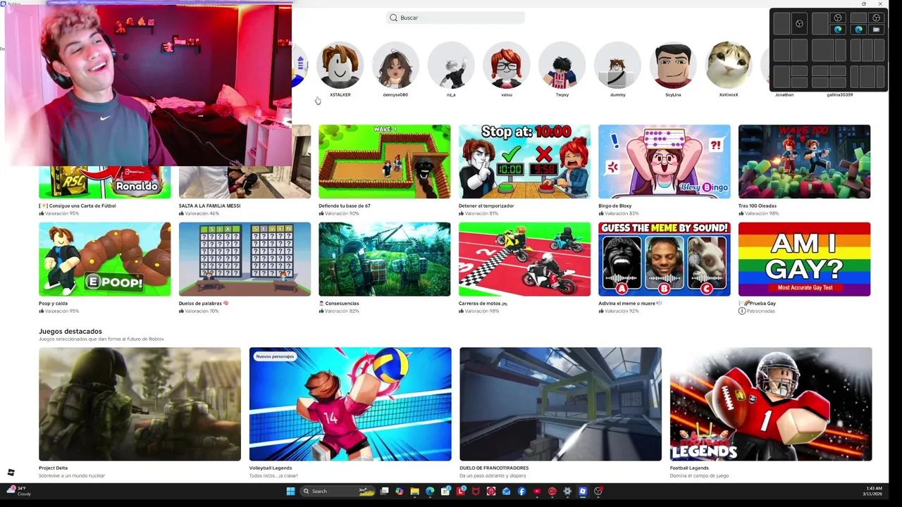Click the Adivina el meme o muere title

pyautogui.click(x=630, y=303)
